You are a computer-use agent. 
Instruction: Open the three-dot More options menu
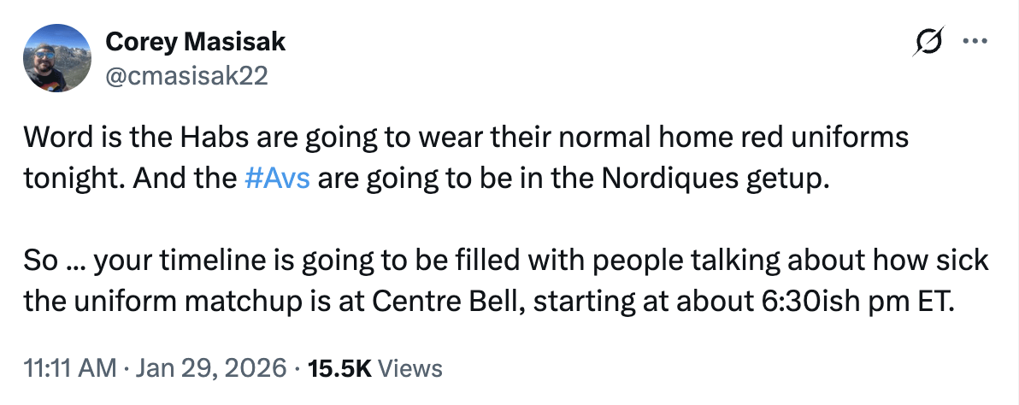coord(976,41)
